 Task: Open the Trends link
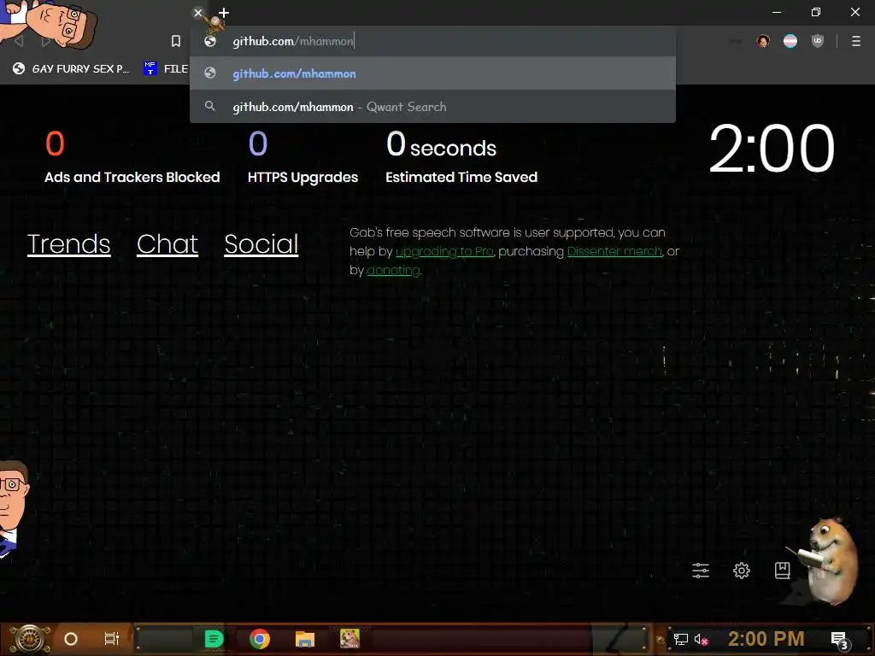coord(68,244)
